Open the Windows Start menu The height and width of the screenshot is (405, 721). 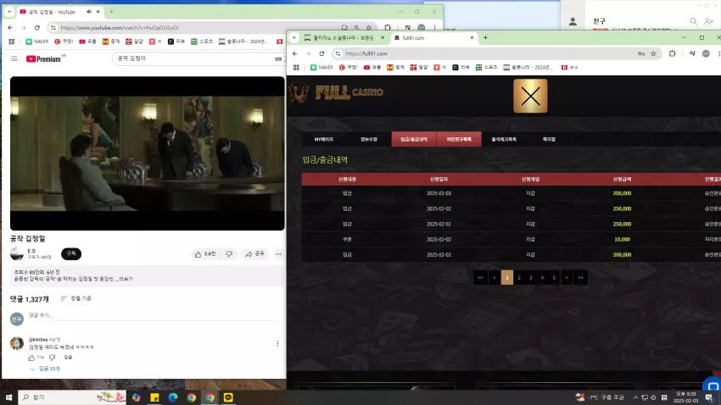[8, 397]
